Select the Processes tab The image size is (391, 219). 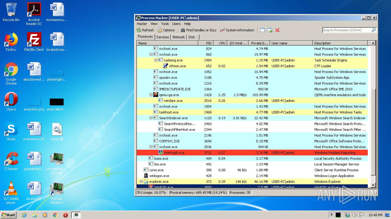(145, 36)
